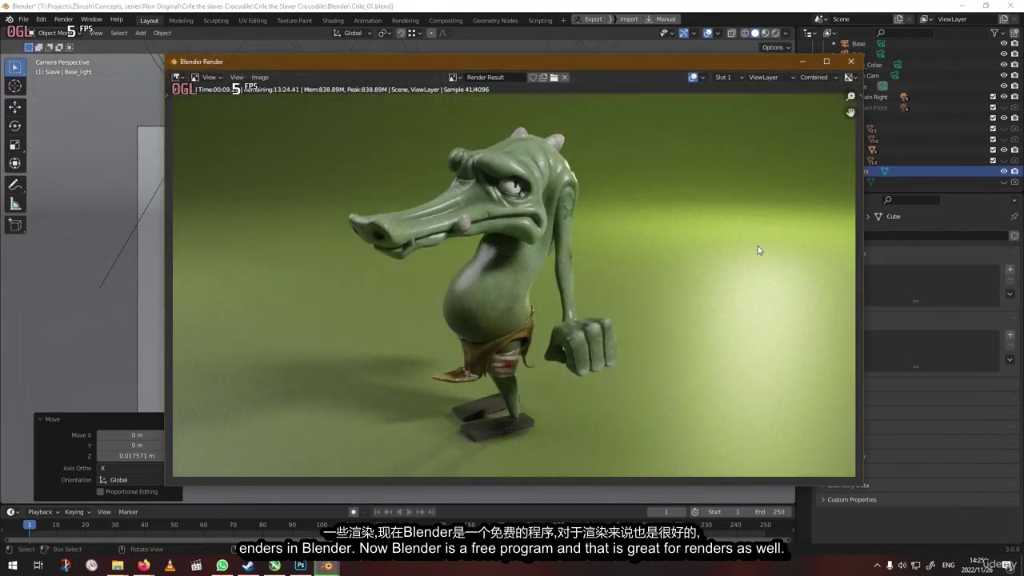This screenshot has width=1024, height=576.
Task: Activate the 3D Cursor tool
Action: (x=14, y=86)
